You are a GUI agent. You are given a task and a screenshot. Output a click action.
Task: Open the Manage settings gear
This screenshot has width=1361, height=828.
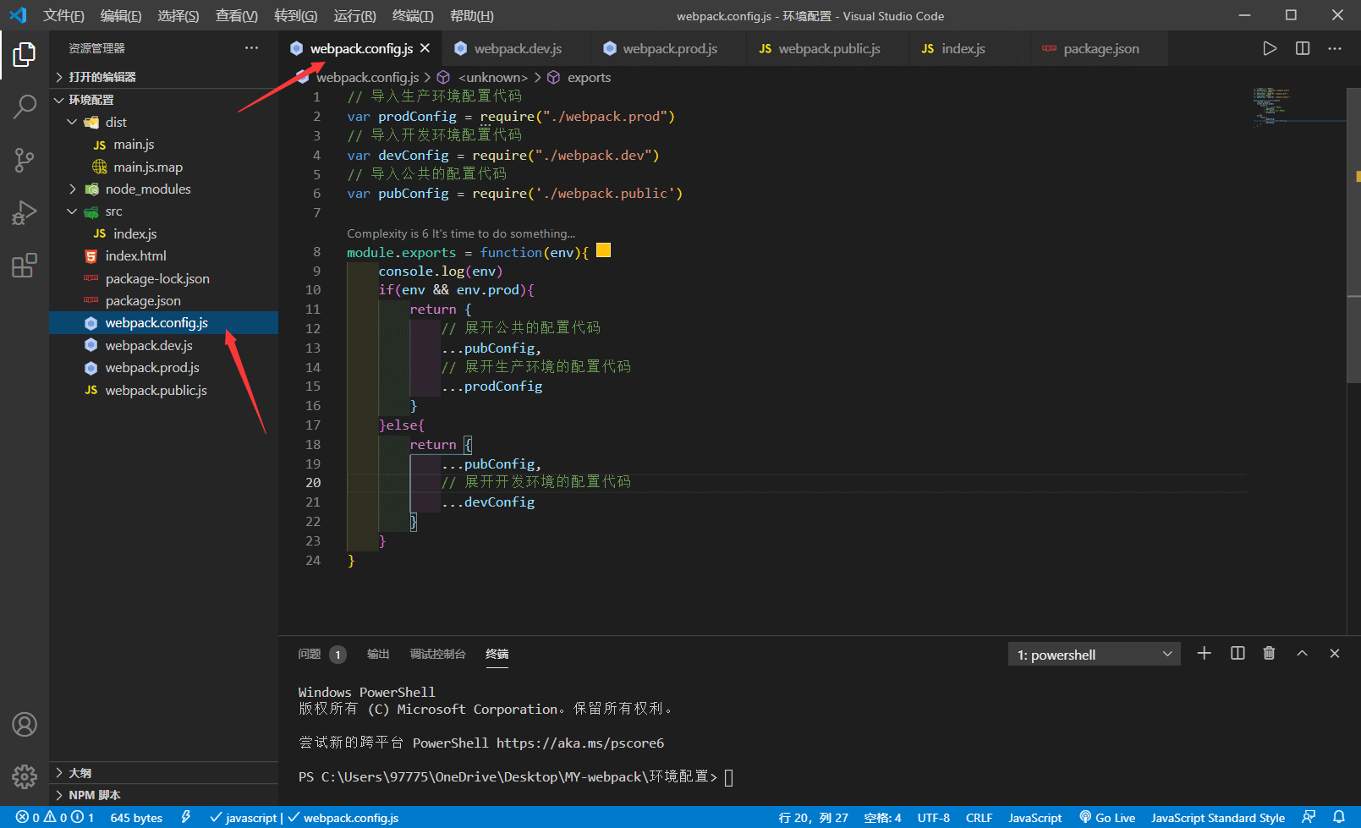tap(25, 776)
